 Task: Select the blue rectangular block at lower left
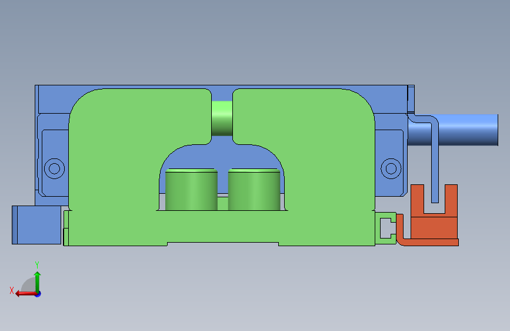coord(36,225)
